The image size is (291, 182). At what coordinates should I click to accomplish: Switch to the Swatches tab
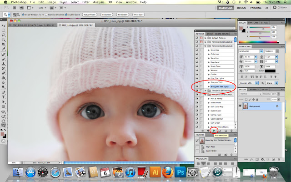pyautogui.click(x=253, y=23)
